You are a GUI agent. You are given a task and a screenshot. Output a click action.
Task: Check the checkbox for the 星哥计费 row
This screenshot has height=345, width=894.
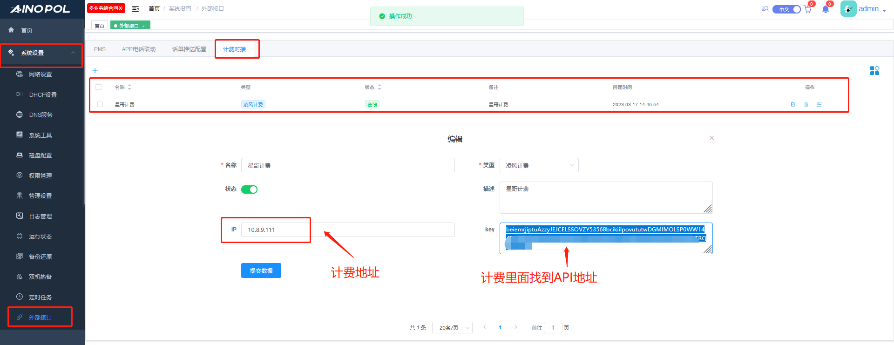pos(100,104)
